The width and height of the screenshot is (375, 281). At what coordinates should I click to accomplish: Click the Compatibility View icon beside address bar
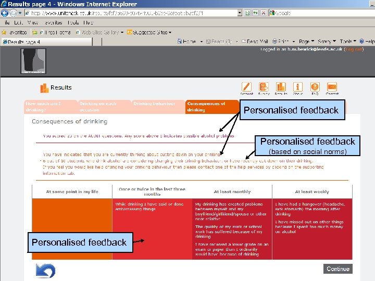point(247,13)
